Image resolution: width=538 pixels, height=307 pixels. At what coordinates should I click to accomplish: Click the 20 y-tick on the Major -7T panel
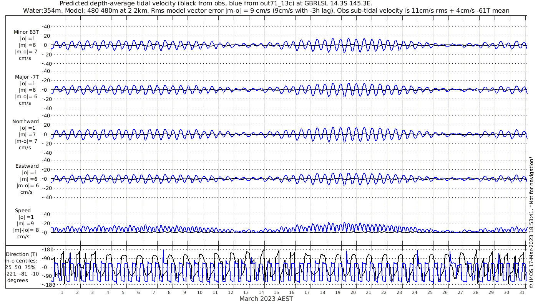(47, 81)
